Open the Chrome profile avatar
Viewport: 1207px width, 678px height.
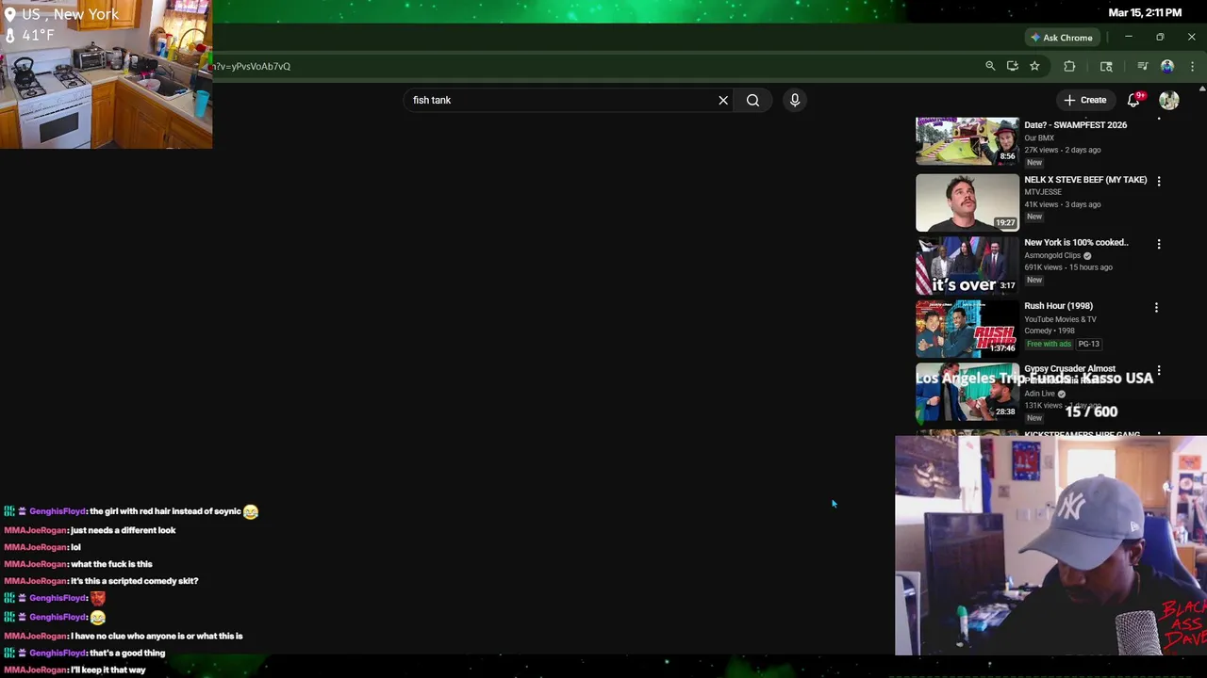click(x=1167, y=66)
